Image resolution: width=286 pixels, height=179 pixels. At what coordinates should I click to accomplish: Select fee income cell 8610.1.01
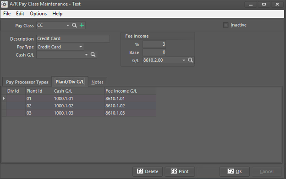click(x=130, y=99)
